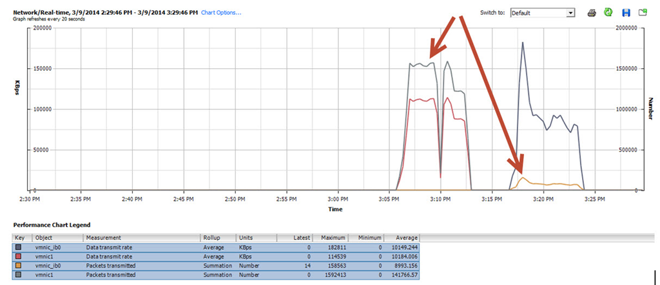Sort legend by Rollup column header

217,238
